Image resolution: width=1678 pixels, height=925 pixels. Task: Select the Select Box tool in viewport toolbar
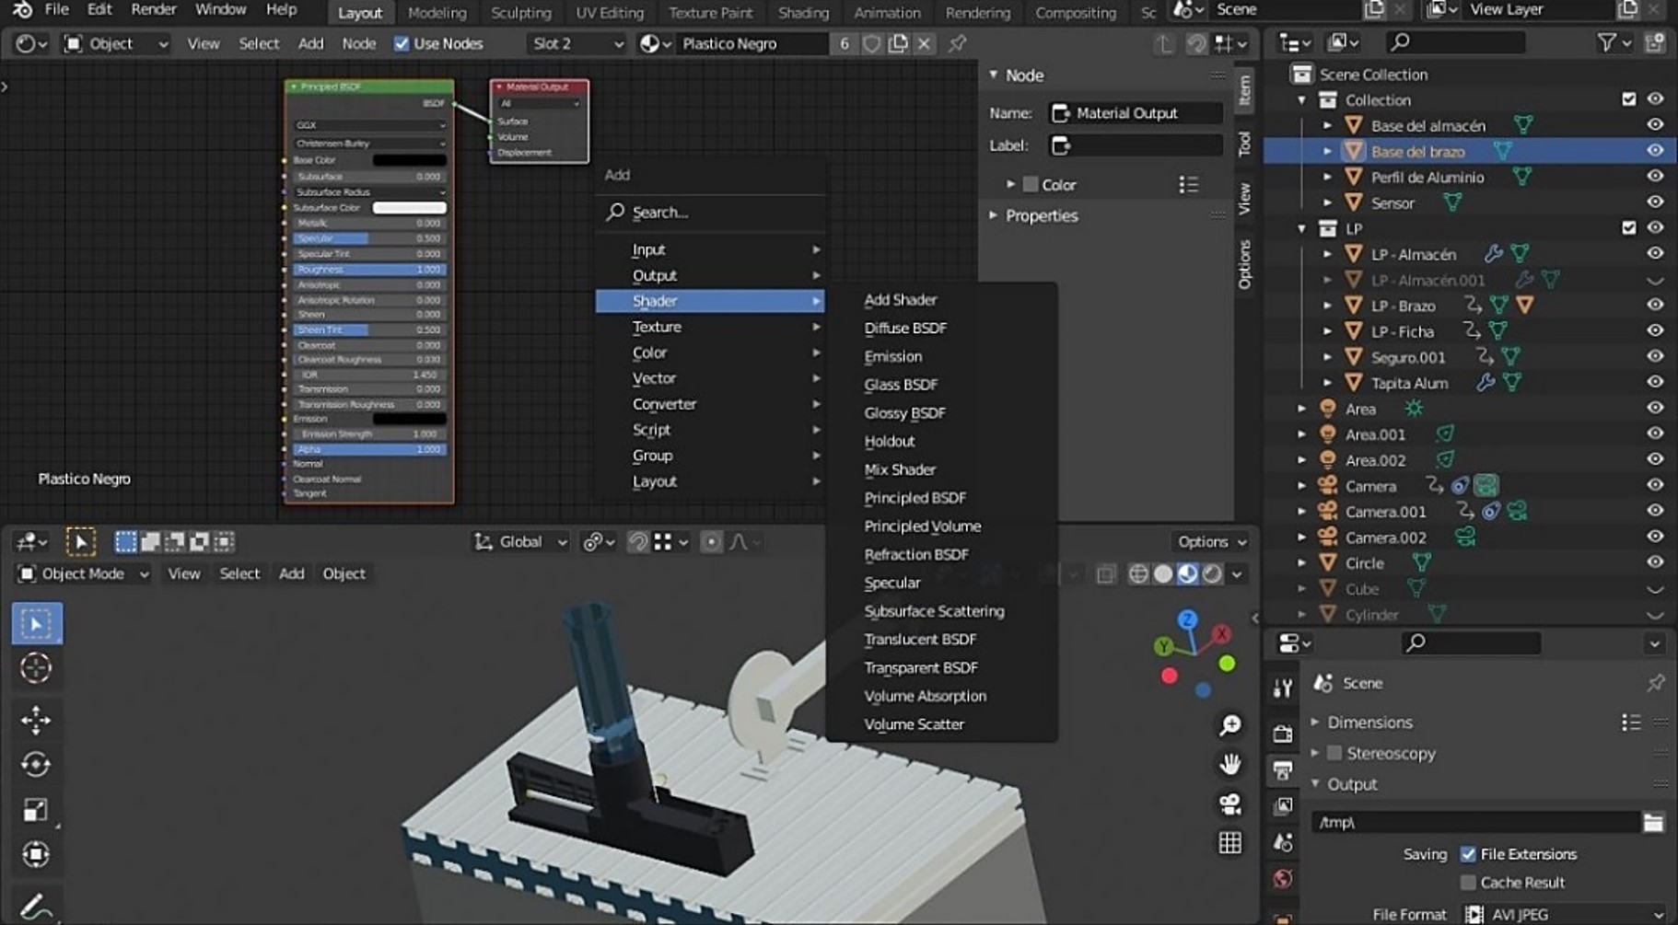[36, 624]
